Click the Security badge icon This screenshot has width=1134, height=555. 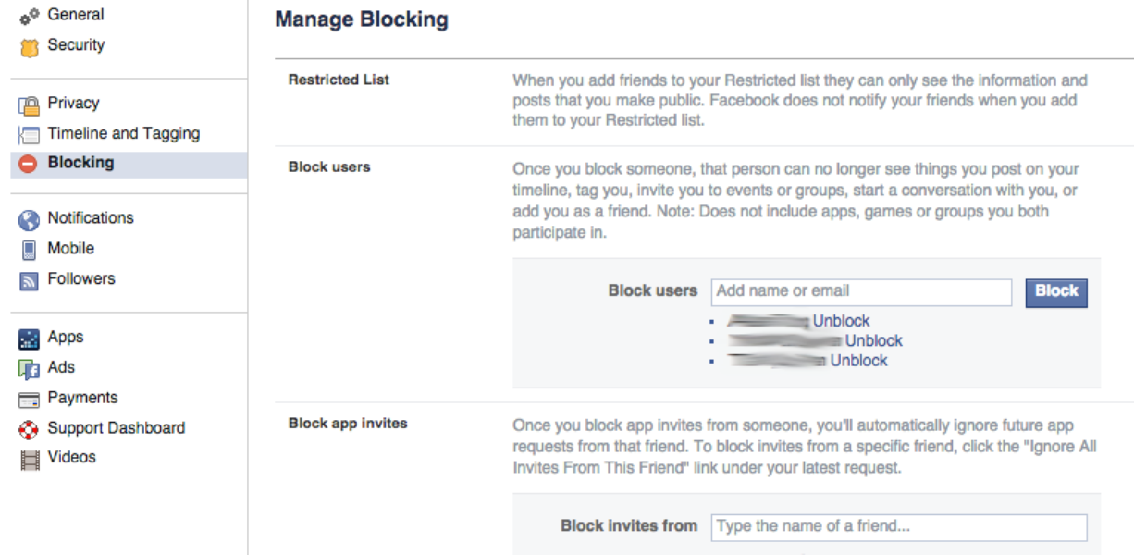(x=29, y=46)
